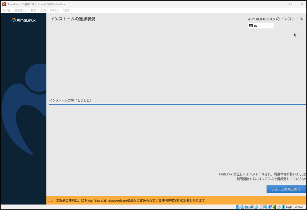Click the EULA license warning text

coord(131,200)
